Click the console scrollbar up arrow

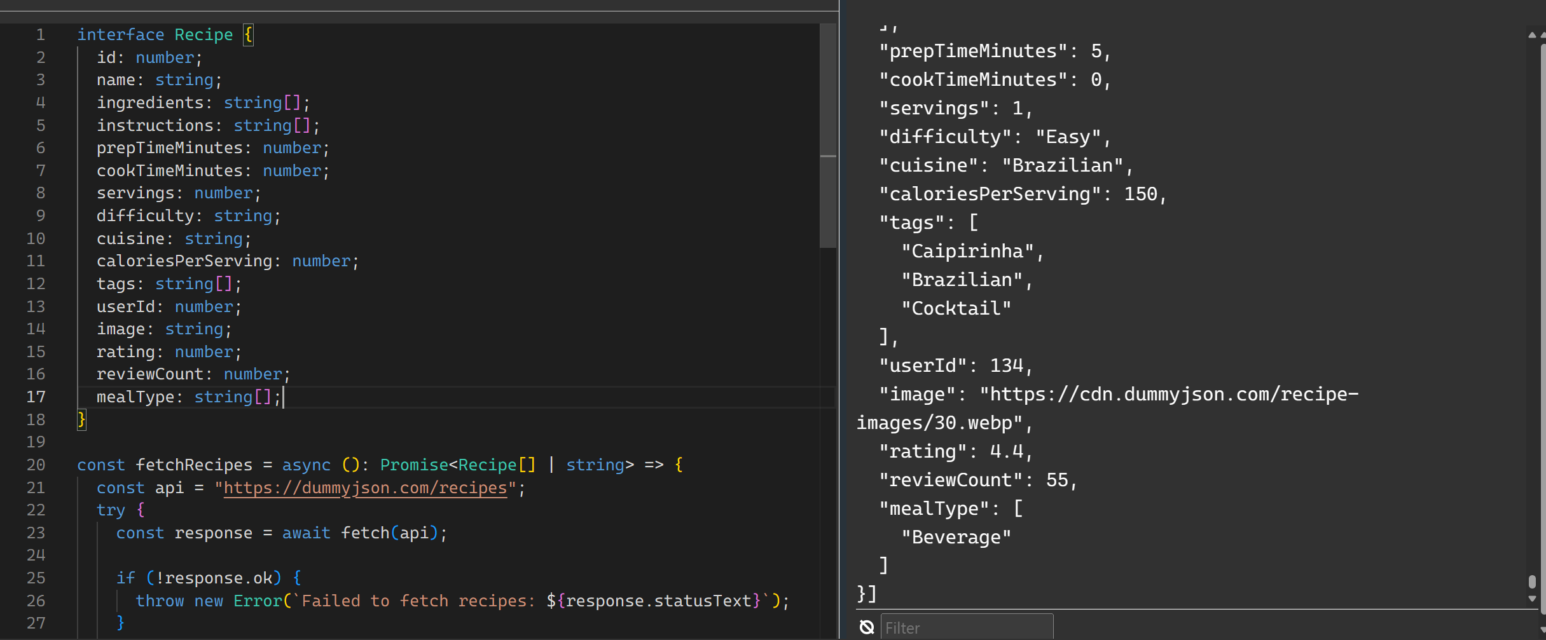1533,35
